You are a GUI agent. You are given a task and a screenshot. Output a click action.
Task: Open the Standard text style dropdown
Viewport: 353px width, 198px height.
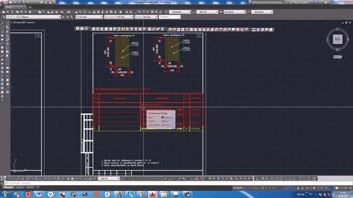pyautogui.click(x=180, y=12)
